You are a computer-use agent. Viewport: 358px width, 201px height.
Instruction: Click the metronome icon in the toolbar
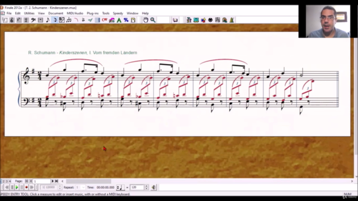[232, 20]
